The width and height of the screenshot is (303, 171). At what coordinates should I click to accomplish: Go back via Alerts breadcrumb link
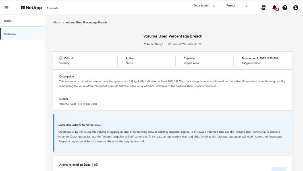click(x=57, y=23)
